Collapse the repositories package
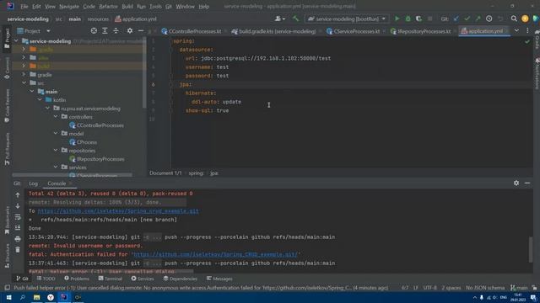Screen dimensions: 540x303 point(56,150)
